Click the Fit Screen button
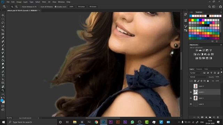Screen dimensions: 223x125 (x=81, y=7)
